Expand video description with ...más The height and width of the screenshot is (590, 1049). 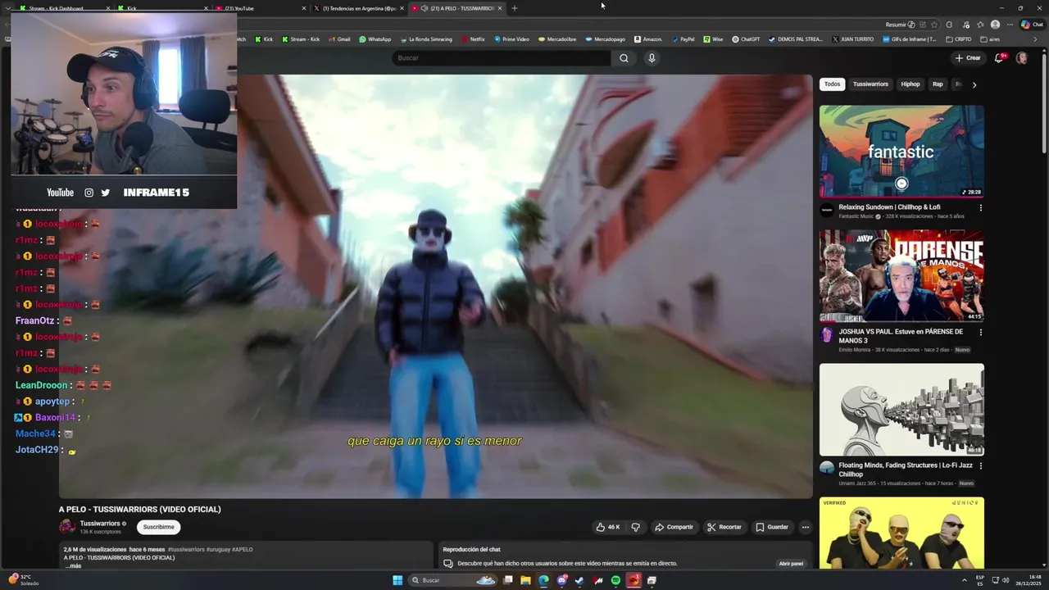point(73,566)
